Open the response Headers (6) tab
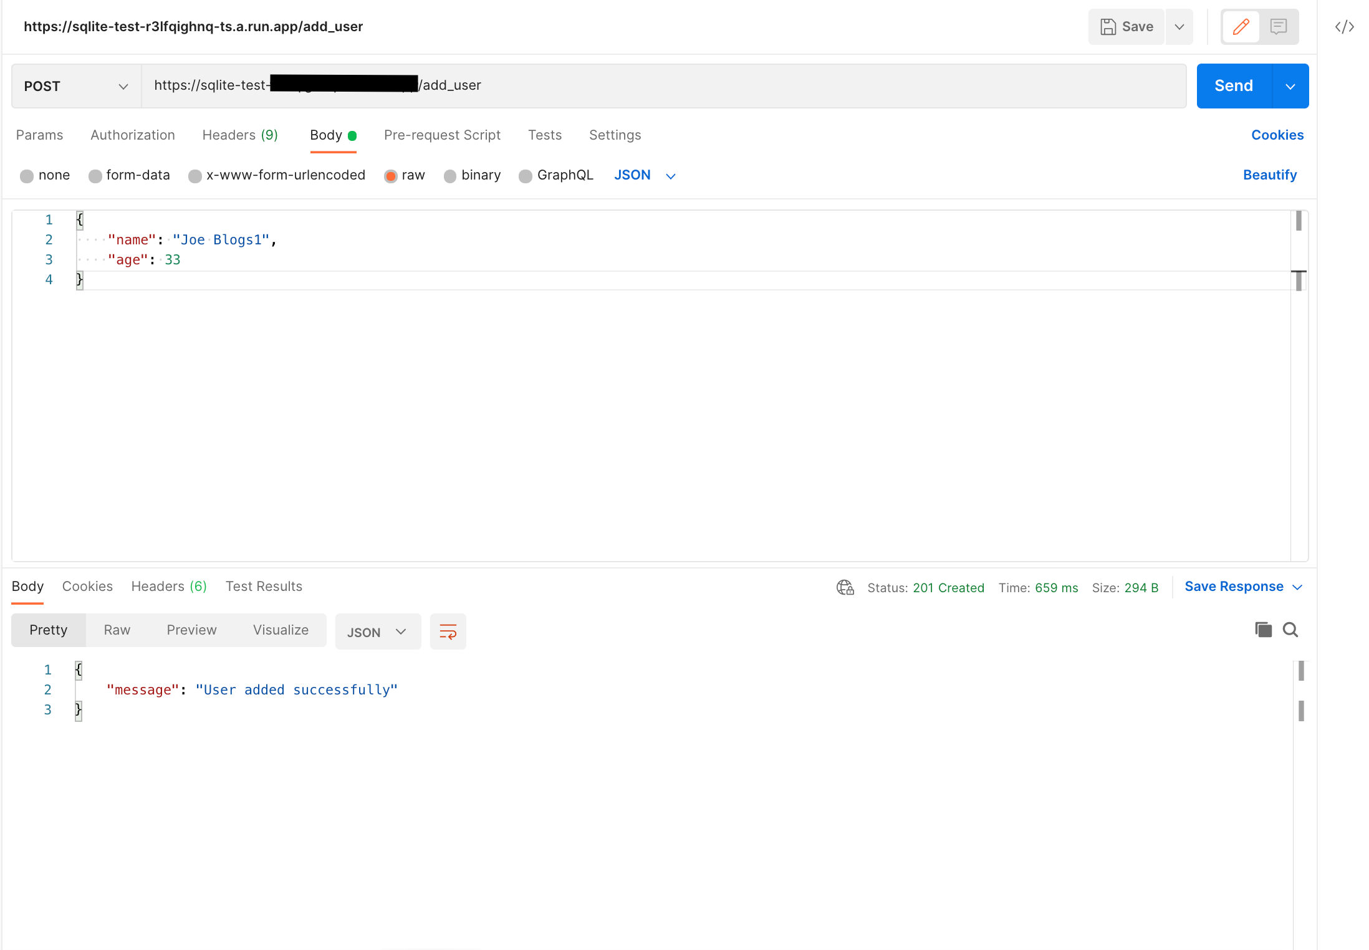1369x950 pixels. pos(169,587)
